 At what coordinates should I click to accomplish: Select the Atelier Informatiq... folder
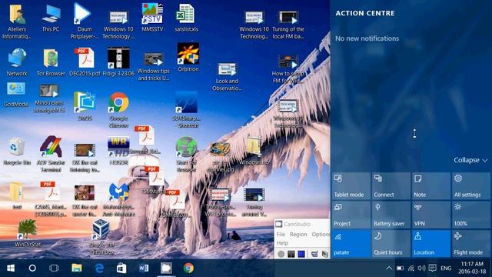(17, 22)
